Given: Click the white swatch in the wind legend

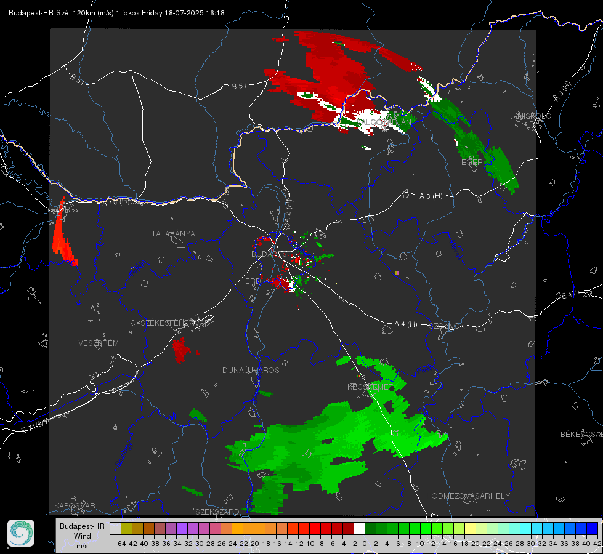Looking at the screenshot, I should [359, 529].
